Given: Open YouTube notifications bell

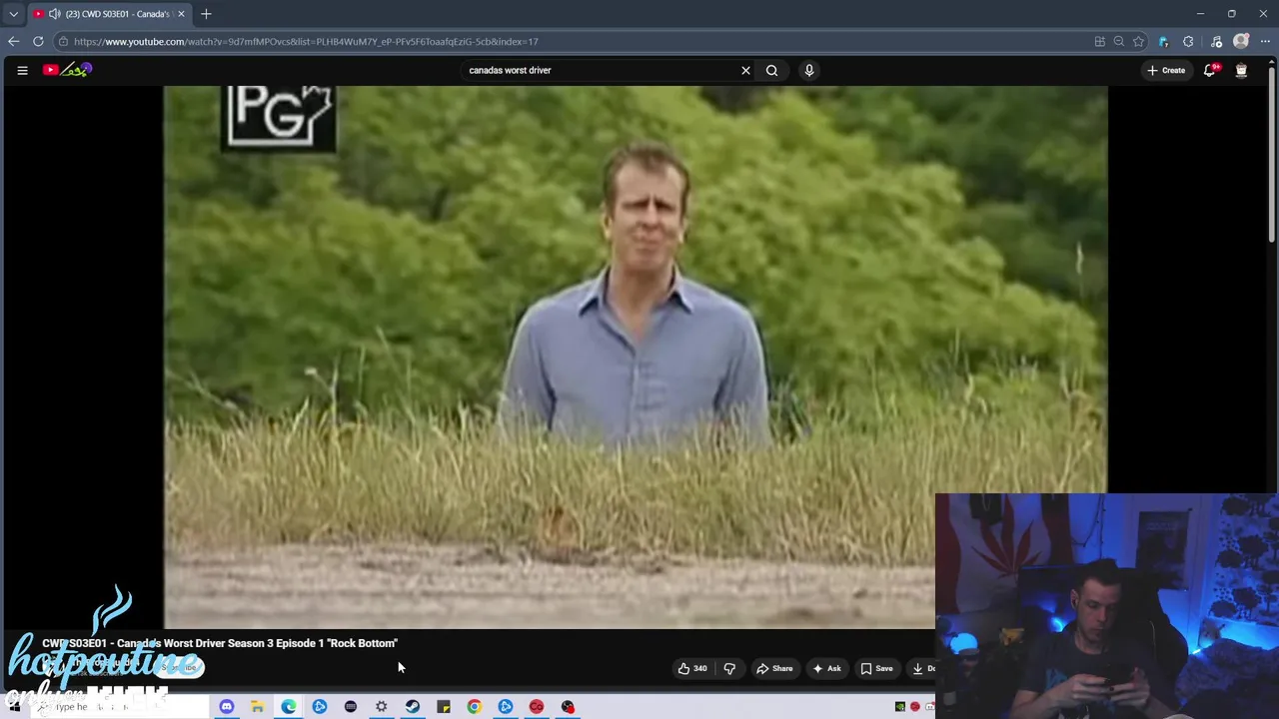Looking at the screenshot, I should (x=1210, y=70).
